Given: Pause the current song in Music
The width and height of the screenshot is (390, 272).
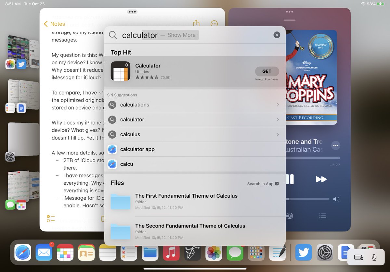Looking at the screenshot, I should point(289,179).
